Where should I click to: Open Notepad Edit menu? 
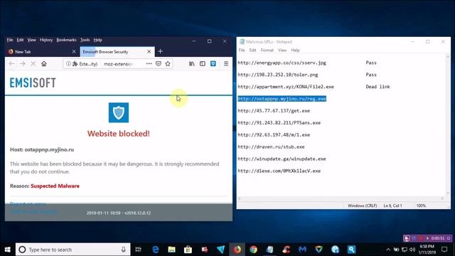tap(253, 50)
